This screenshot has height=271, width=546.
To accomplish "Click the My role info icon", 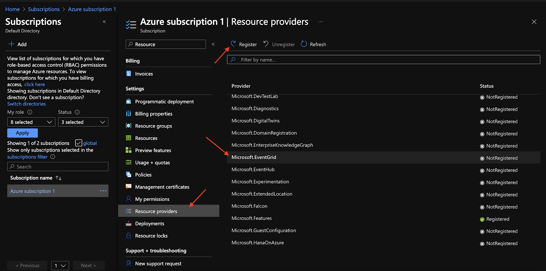I will [x=30, y=112].
